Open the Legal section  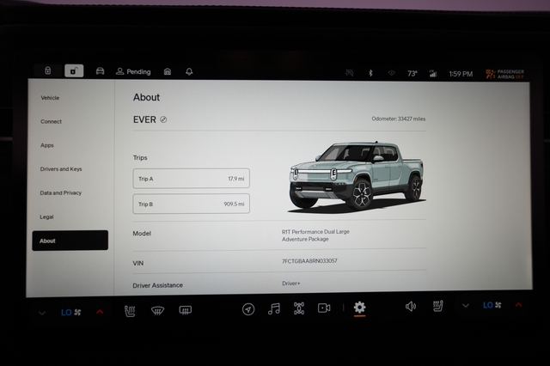click(46, 217)
